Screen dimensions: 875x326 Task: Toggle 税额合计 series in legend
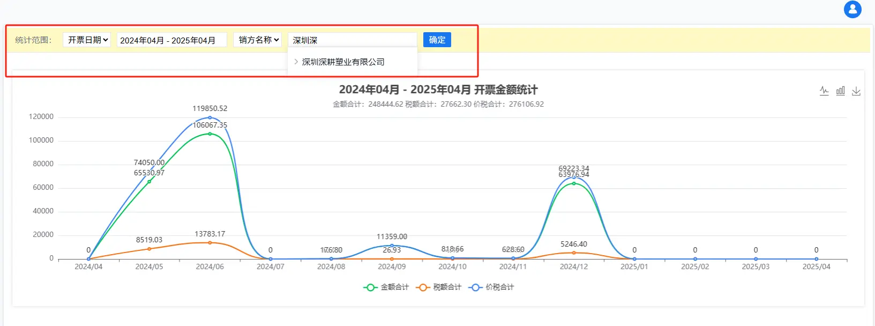(x=439, y=287)
